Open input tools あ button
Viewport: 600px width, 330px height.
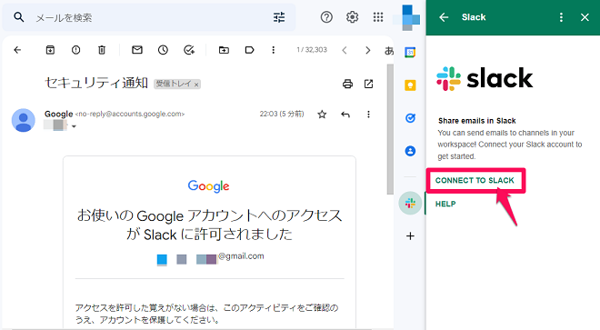[389, 50]
